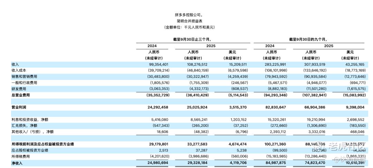Click the interest income 19,210,994
Screen dimensions: 373x168
(316, 120)
